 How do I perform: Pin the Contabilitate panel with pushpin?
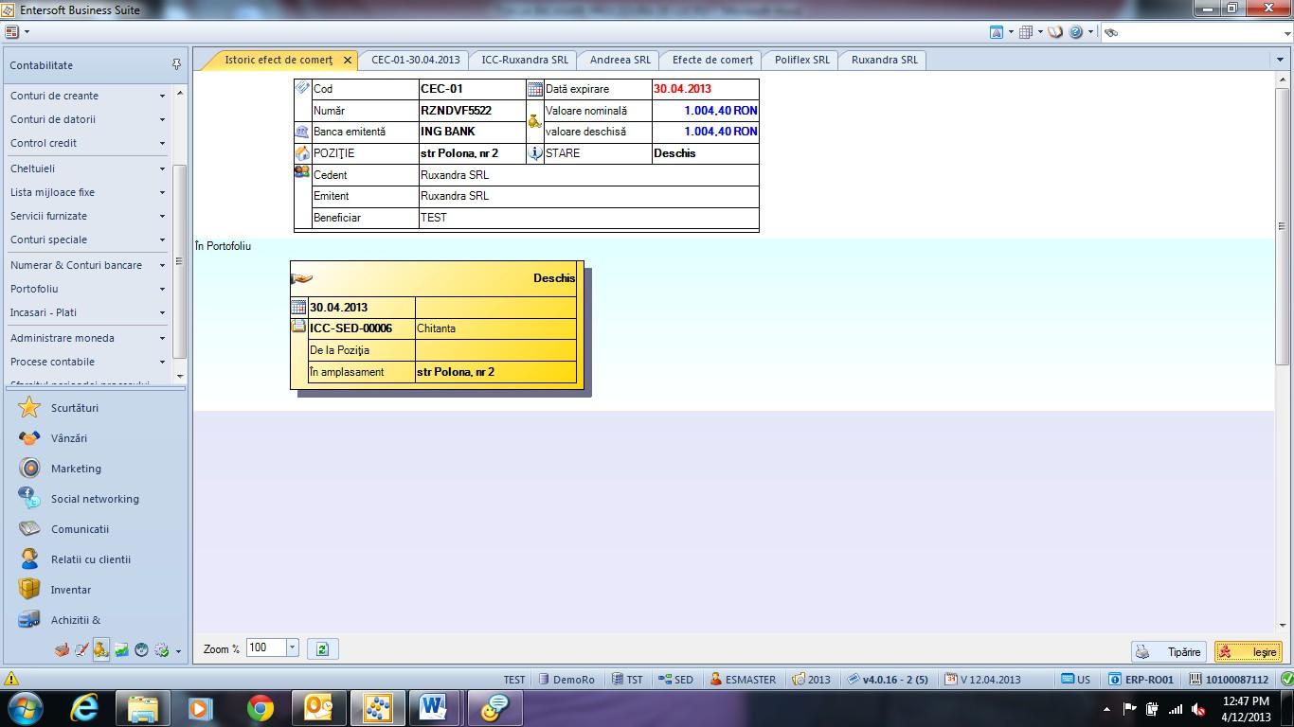[x=176, y=64]
